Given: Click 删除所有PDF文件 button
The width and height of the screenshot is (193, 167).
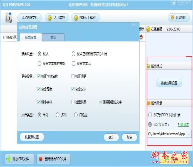Looking at the screenshot, I should (x=54, y=159).
